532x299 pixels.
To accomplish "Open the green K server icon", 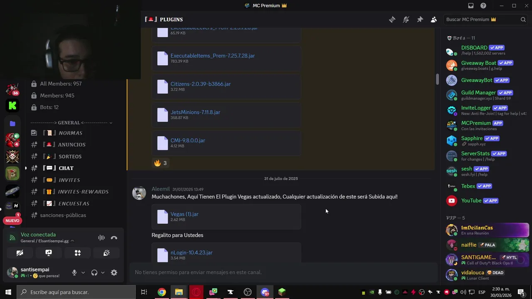I will click(x=12, y=106).
